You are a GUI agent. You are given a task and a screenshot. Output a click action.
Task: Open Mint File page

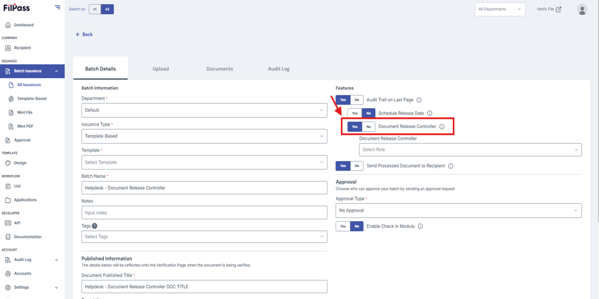(25, 113)
